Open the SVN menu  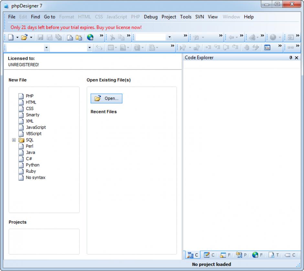[x=200, y=17]
